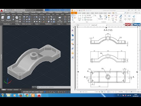The image size is (141, 106).
Task: Switch to the Visualiser ribbon tab
Action: tap(26, 14)
